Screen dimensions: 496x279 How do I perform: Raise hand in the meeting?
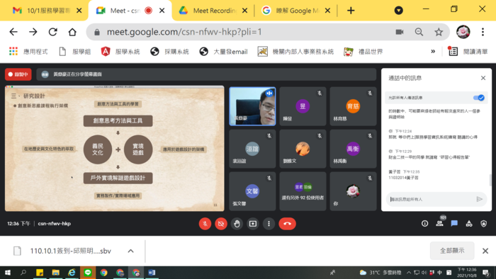pos(237,224)
